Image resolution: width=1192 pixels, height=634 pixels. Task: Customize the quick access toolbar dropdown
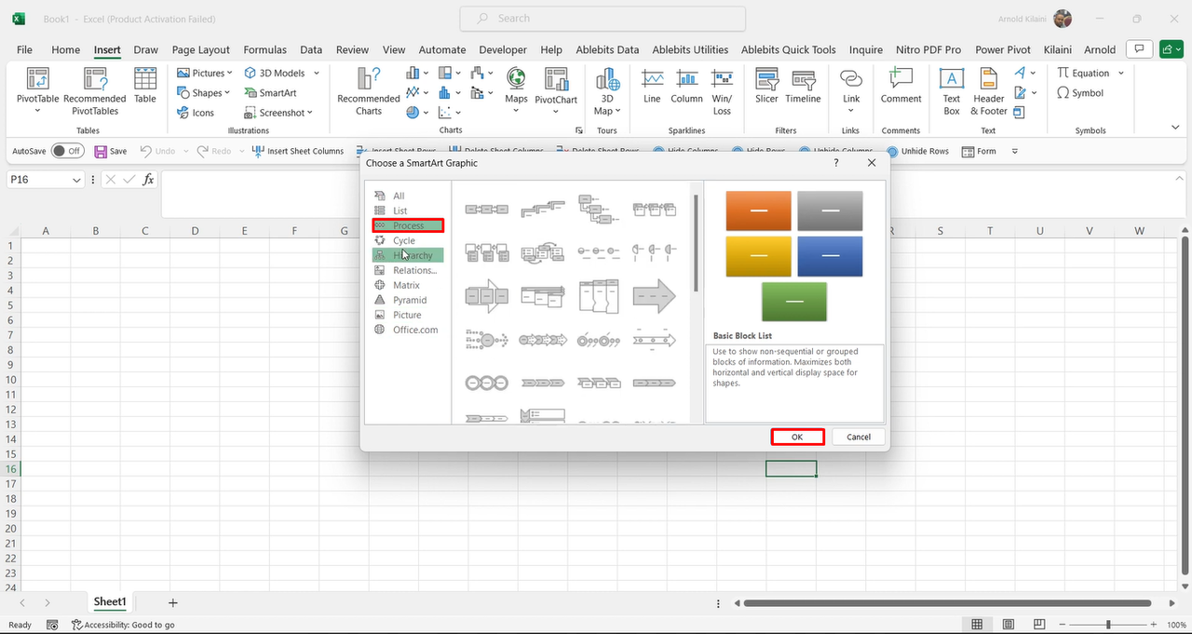click(x=1015, y=151)
